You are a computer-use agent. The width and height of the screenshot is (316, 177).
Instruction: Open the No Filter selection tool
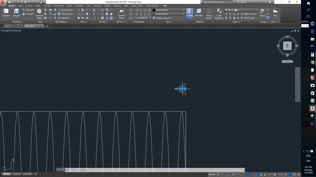198,13
